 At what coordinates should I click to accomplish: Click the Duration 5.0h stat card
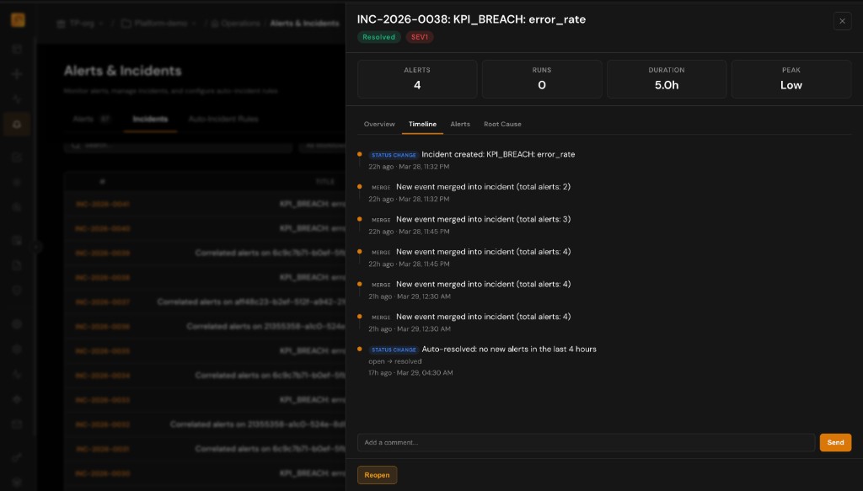tap(667, 78)
